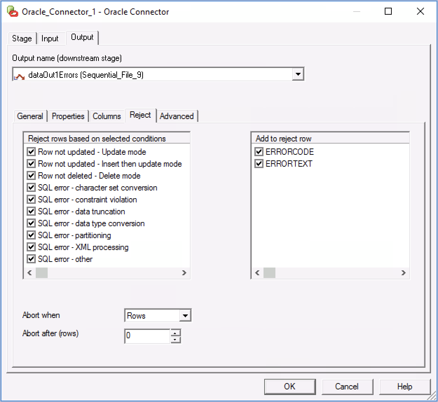
Task: Uncheck the ERRORCODE checkbox
Action: (x=259, y=152)
